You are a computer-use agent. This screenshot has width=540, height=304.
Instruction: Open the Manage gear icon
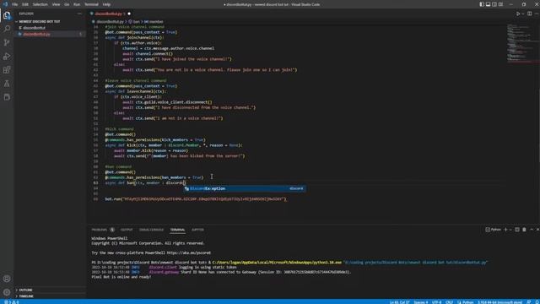coord(7,292)
